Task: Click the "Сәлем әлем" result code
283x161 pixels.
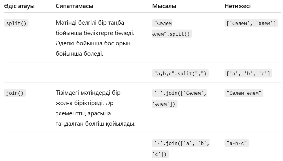Action: 244,93
